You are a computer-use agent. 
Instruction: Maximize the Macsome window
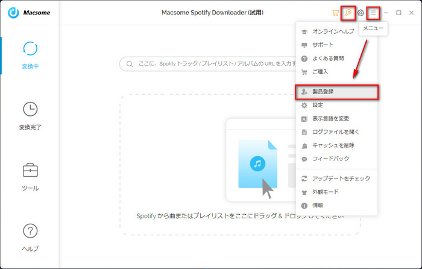tap(398, 13)
